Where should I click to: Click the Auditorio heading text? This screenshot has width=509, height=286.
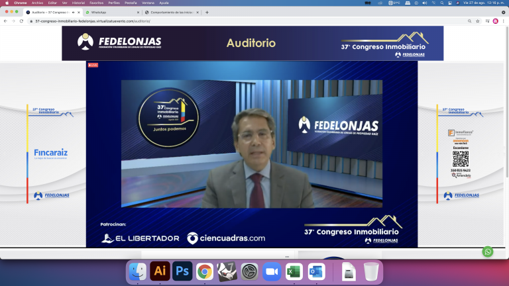[251, 43]
